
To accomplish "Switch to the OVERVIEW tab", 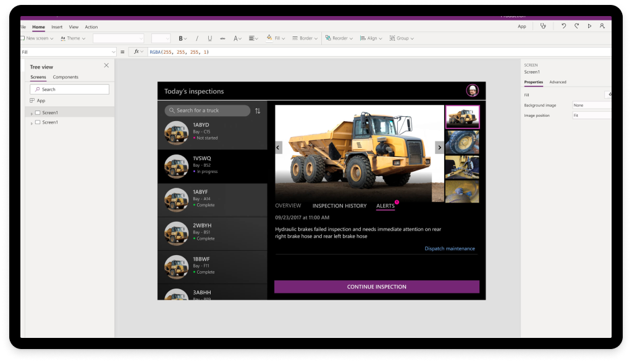I will point(288,206).
